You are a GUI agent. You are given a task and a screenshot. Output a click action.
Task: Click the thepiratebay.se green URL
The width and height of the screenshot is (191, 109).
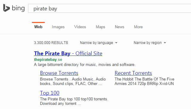[48, 59]
